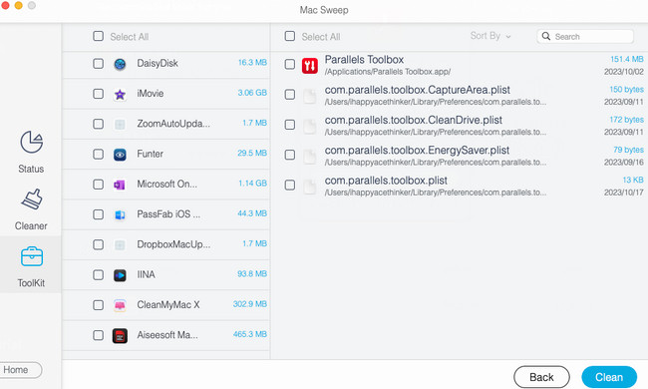The image size is (648, 389).
Task: Tick the CleanMyMac X checkbox
Action: click(x=99, y=304)
